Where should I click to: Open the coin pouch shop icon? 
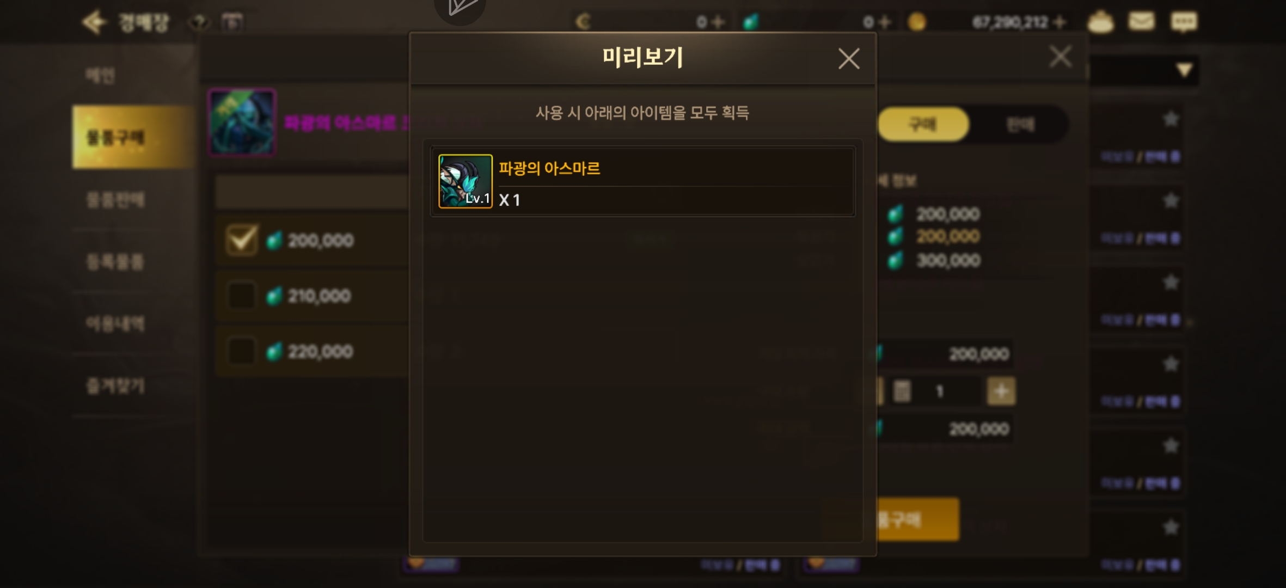point(1100,22)
